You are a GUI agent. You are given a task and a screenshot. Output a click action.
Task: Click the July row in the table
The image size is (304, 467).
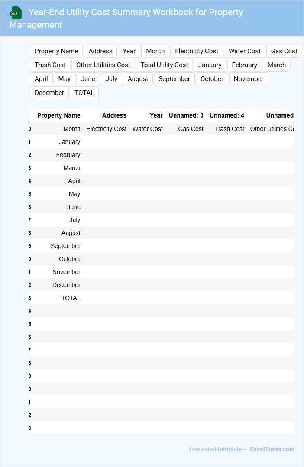click(162, 220)
